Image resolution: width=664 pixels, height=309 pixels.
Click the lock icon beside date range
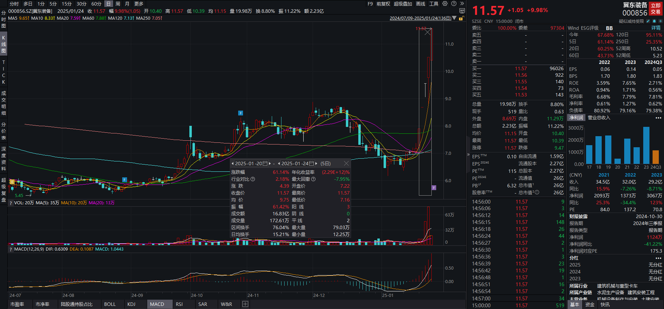tap(461, 18)
